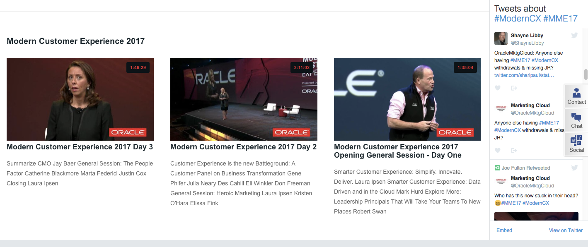Open the #MME17 hashtag in widget header
588x247 pixels.
(x=560, y=19)
